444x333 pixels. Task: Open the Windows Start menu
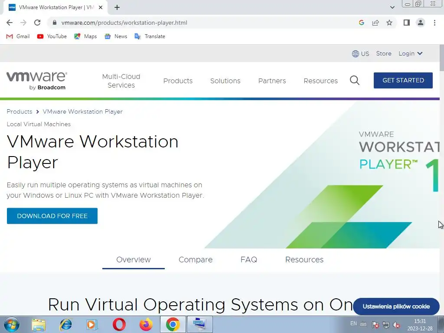coord(12,324)
